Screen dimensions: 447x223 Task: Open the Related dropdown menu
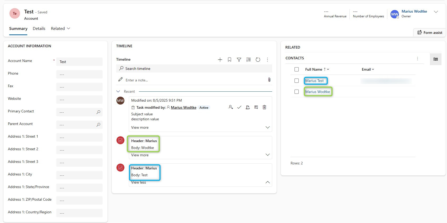click(x=60, y=28)
